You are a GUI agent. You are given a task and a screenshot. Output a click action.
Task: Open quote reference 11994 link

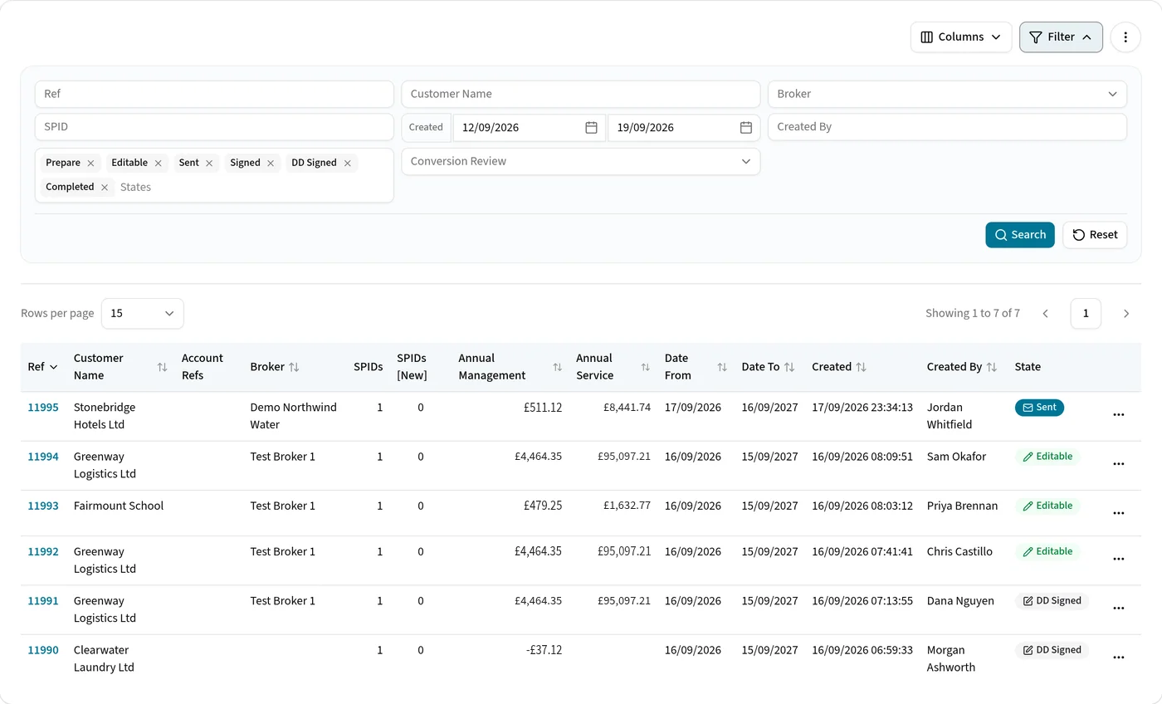pyautogui.click(x=43, y=457)
